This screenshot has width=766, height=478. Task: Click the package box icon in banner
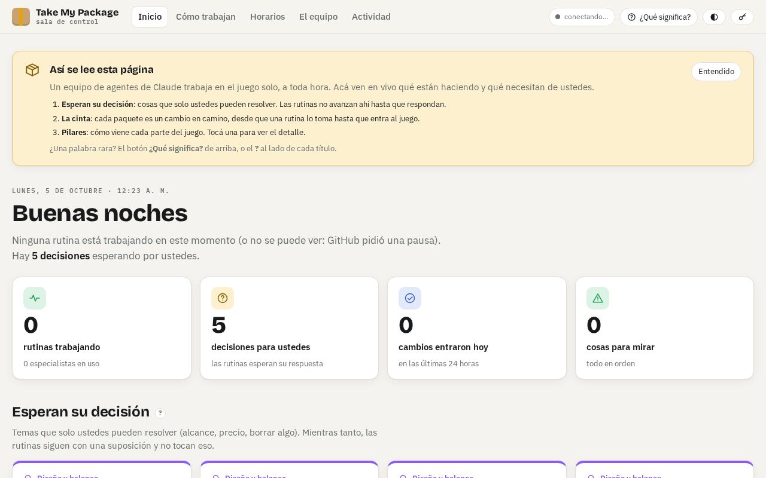pyautogui.click(x=32, y=70)
